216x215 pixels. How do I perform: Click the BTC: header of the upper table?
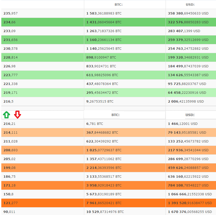click(119, 4)
